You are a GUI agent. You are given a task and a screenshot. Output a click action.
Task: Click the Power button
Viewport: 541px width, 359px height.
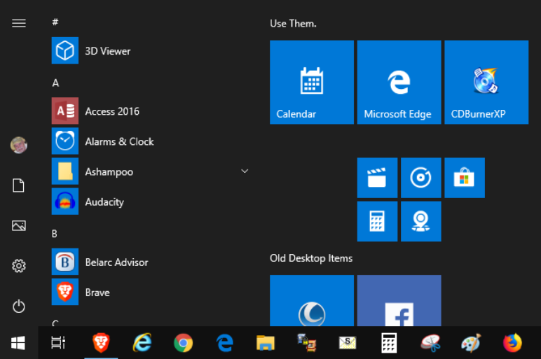tap(19, 307)
